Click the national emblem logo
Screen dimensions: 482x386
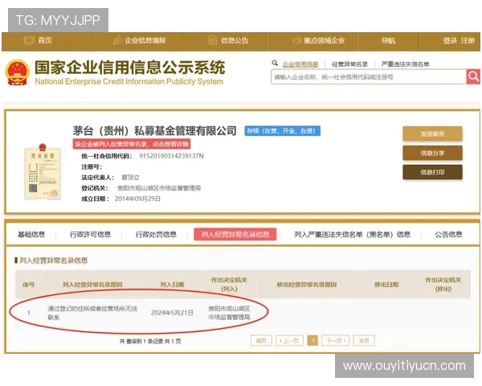tap(17, 72)
